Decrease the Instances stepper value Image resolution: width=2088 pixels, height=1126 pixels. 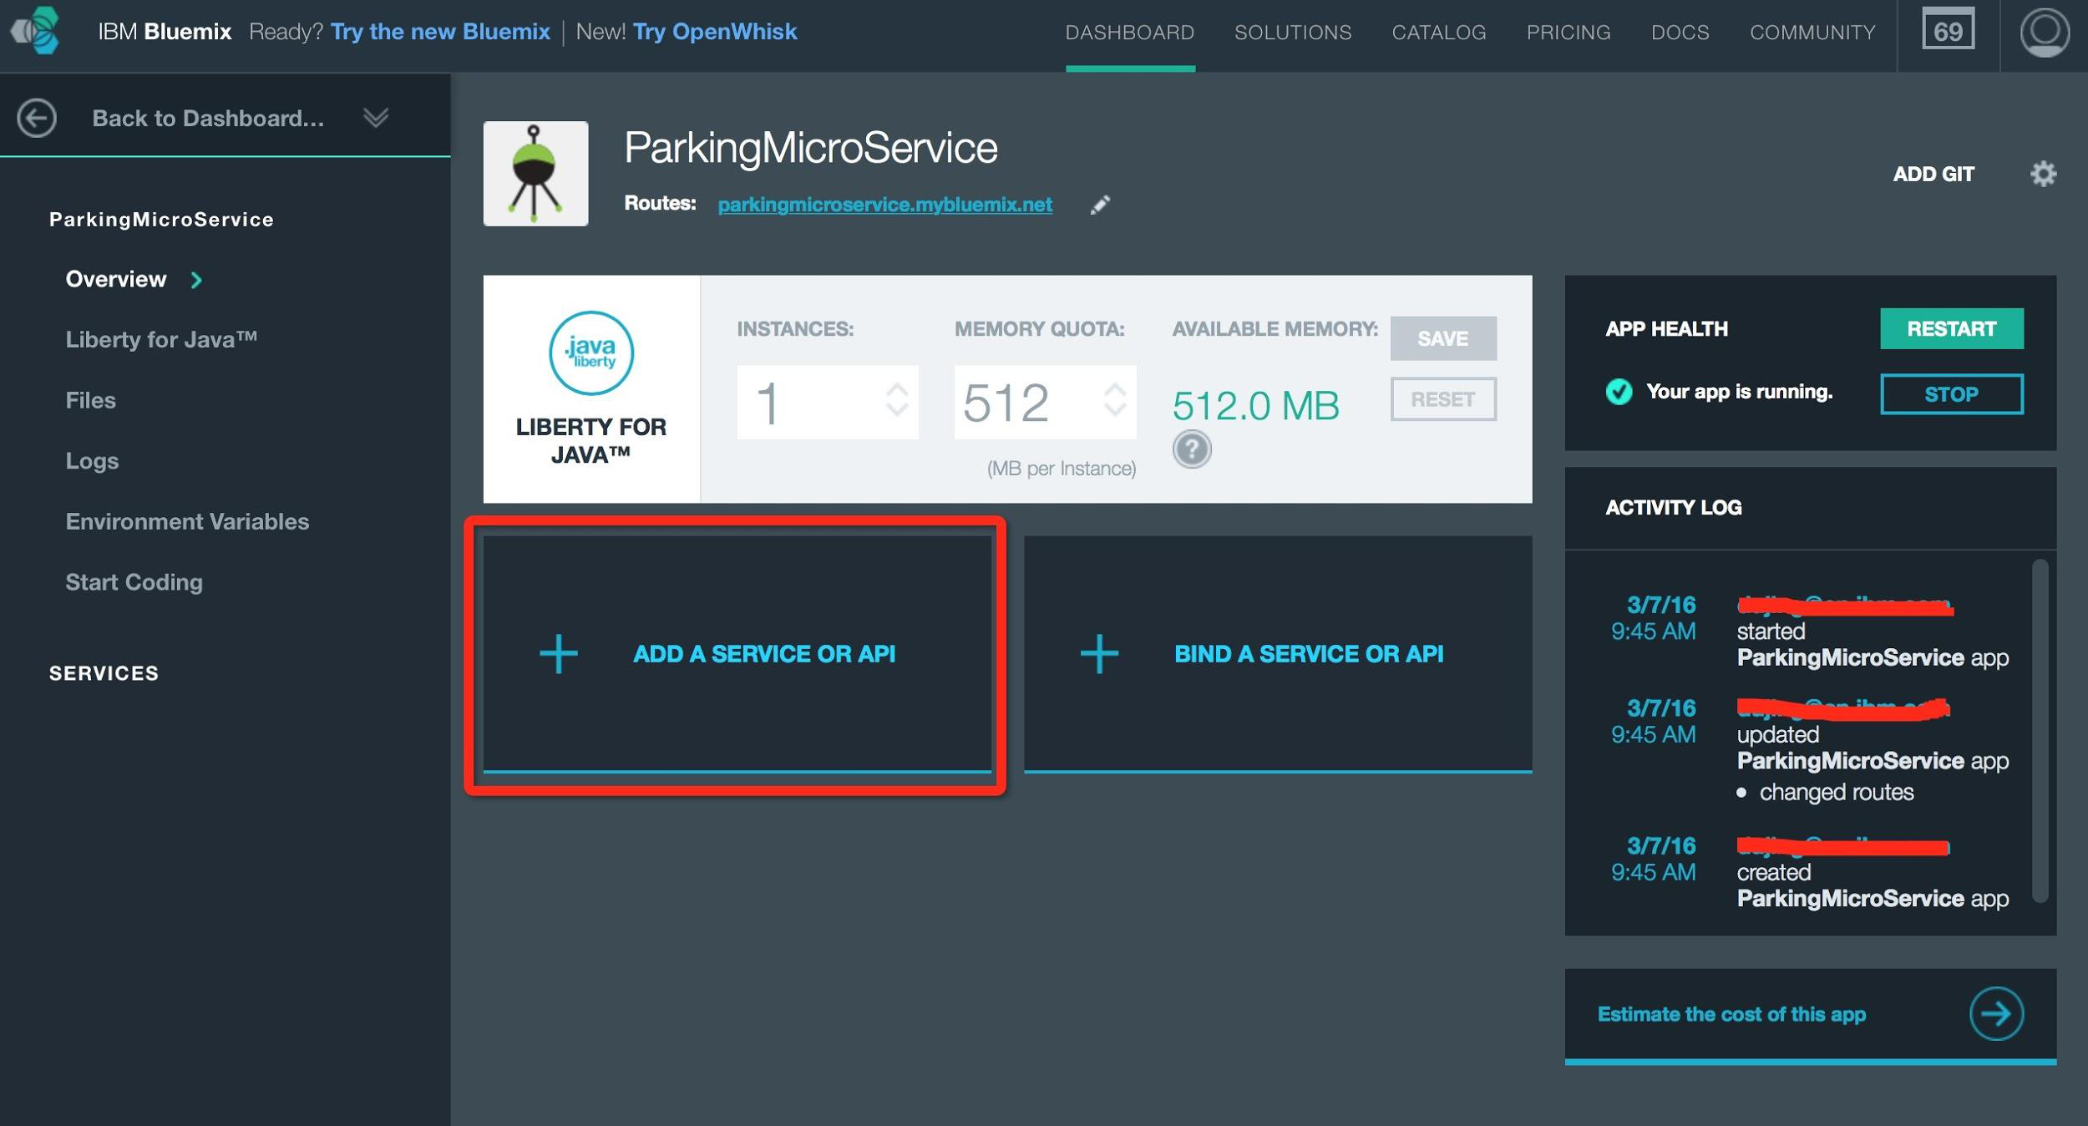pyautogui.click(x=897, y=409)
